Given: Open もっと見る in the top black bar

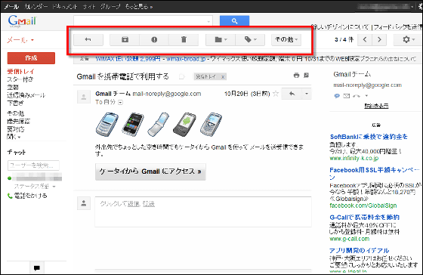Looking at the screenshot, I should (x=139, y=6).
